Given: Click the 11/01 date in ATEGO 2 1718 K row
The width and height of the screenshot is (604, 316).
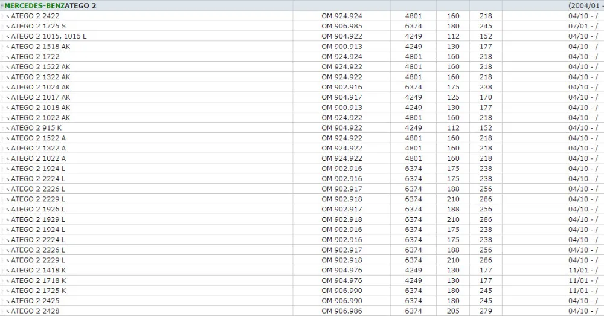Looking at the screenshot, I should pyautogui.click(x=583, y=280).
